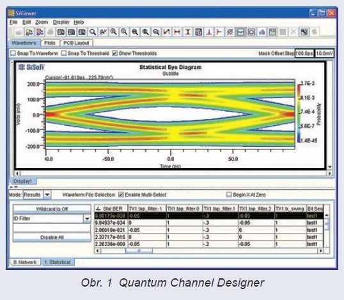This screenshot has width=344, height=300.
Task: Select the 1: Statistical tab
Action: point(58,262)
